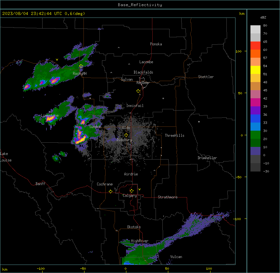
Task: Click the yellow diamond marker above Calgary label
Action: tap(132, 191)
